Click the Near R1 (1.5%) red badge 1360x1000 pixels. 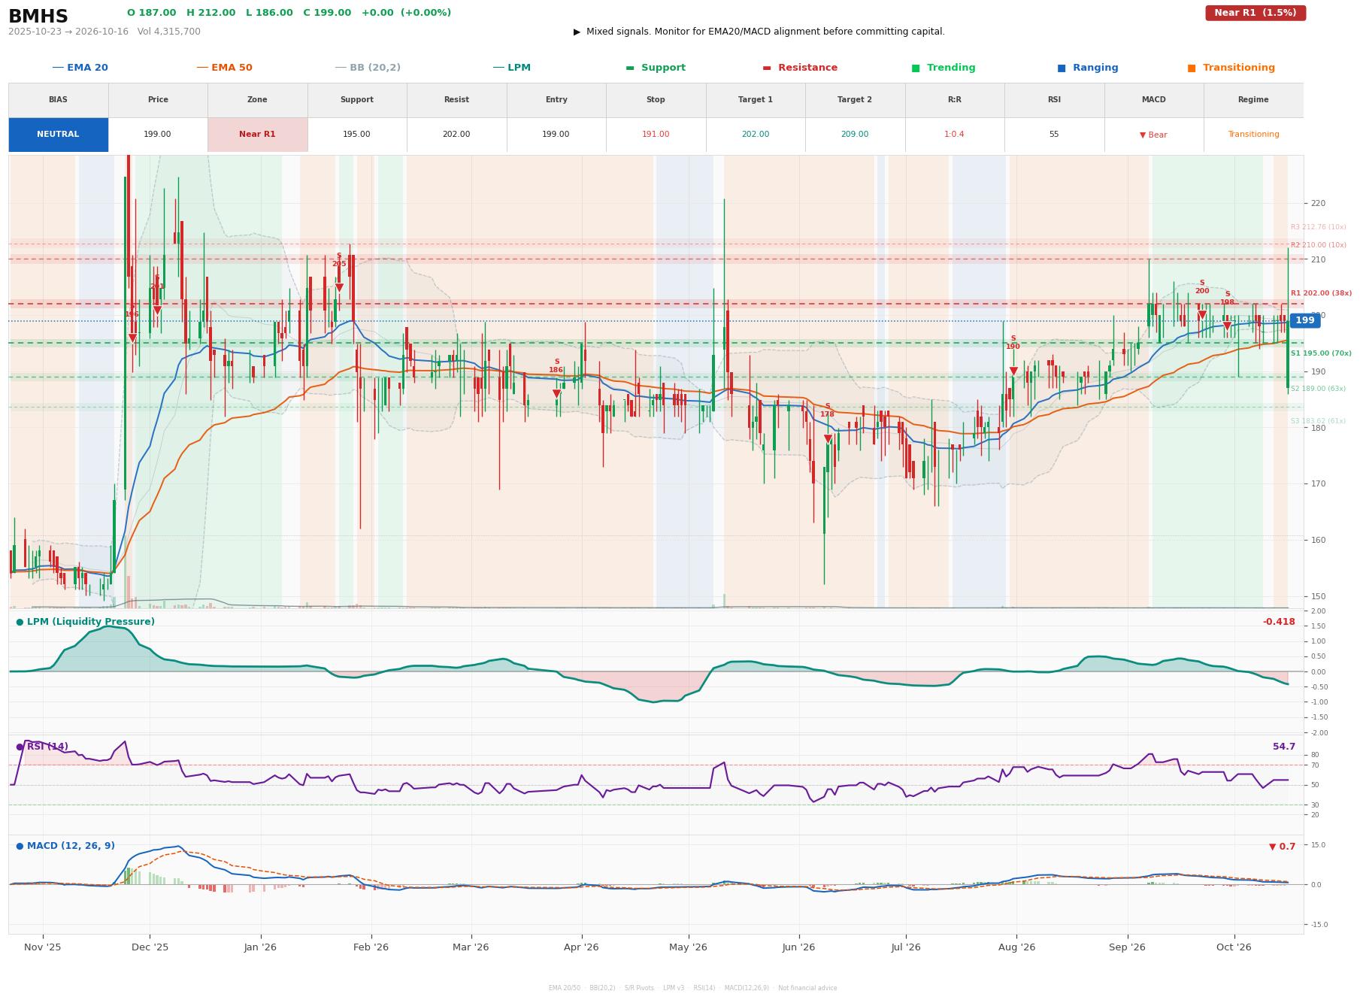[1256, 13]
